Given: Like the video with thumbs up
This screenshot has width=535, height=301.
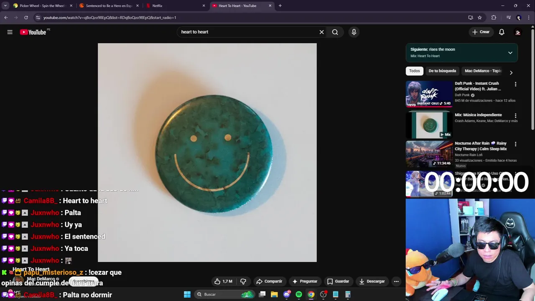Looking at the screenshot, I should point(223,281).
